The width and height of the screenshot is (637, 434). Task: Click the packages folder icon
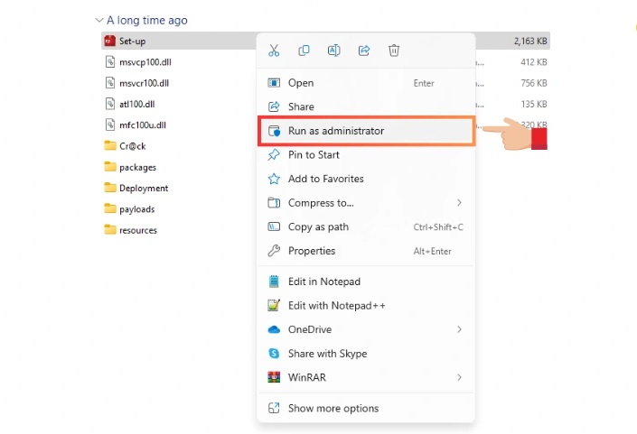[x=110, y=167]
